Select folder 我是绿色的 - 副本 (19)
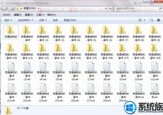 (x=155, y=51)
